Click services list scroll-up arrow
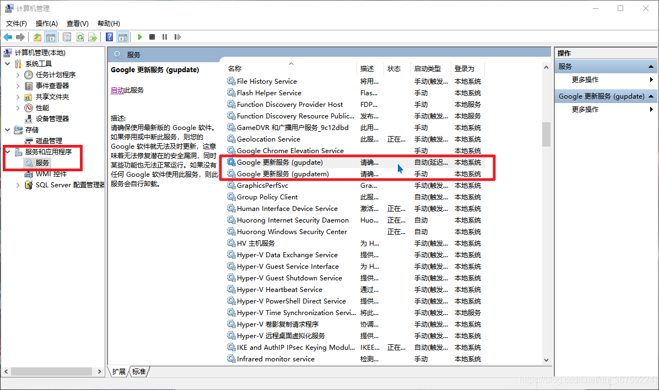The width and height of the screenshot is (659, 390). 547,67
